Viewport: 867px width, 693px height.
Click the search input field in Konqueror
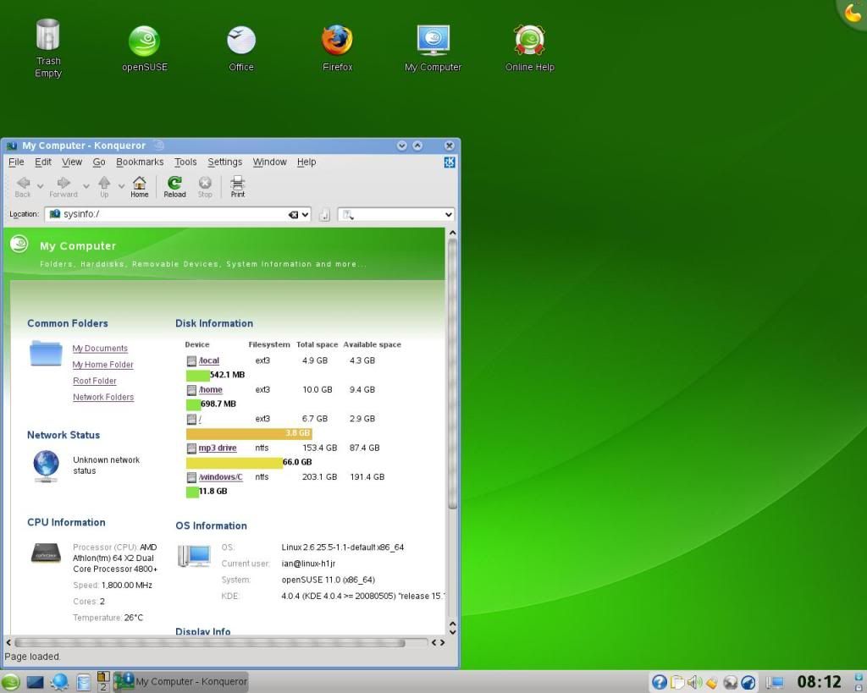pos(395,214)
